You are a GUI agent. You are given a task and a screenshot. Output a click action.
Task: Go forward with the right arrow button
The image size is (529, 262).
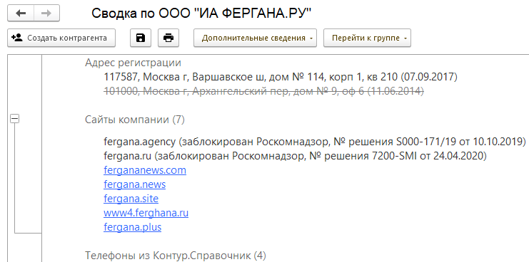[x=46, y=14]
